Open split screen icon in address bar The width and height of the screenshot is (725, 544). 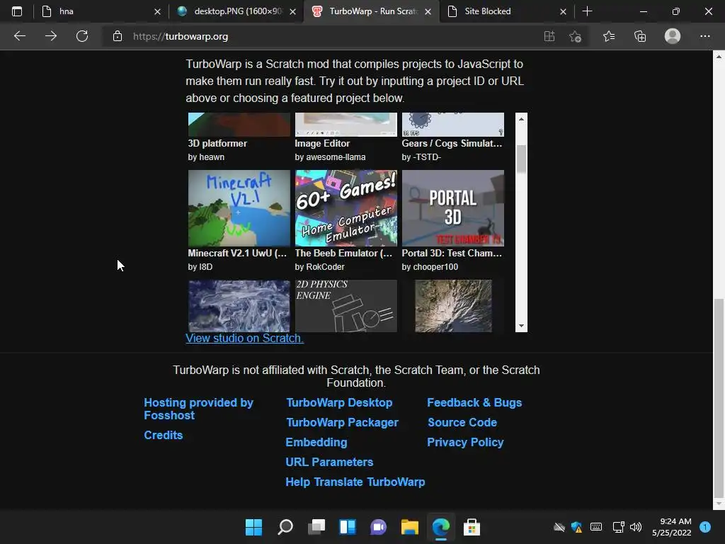549,36
